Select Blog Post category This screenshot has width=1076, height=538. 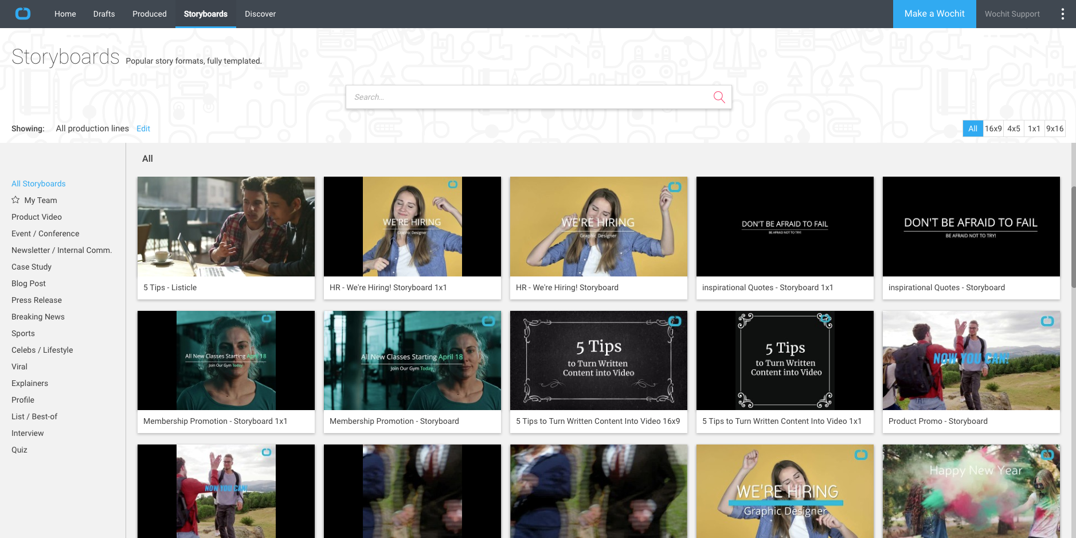tap(29, 283)
